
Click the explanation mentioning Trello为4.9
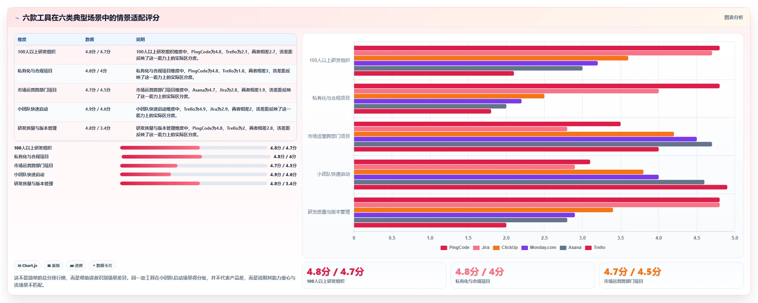coord(214,112)
